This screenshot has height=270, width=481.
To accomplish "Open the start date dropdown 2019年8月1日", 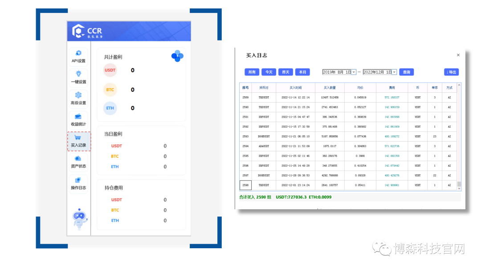I will tap(354, 72).
